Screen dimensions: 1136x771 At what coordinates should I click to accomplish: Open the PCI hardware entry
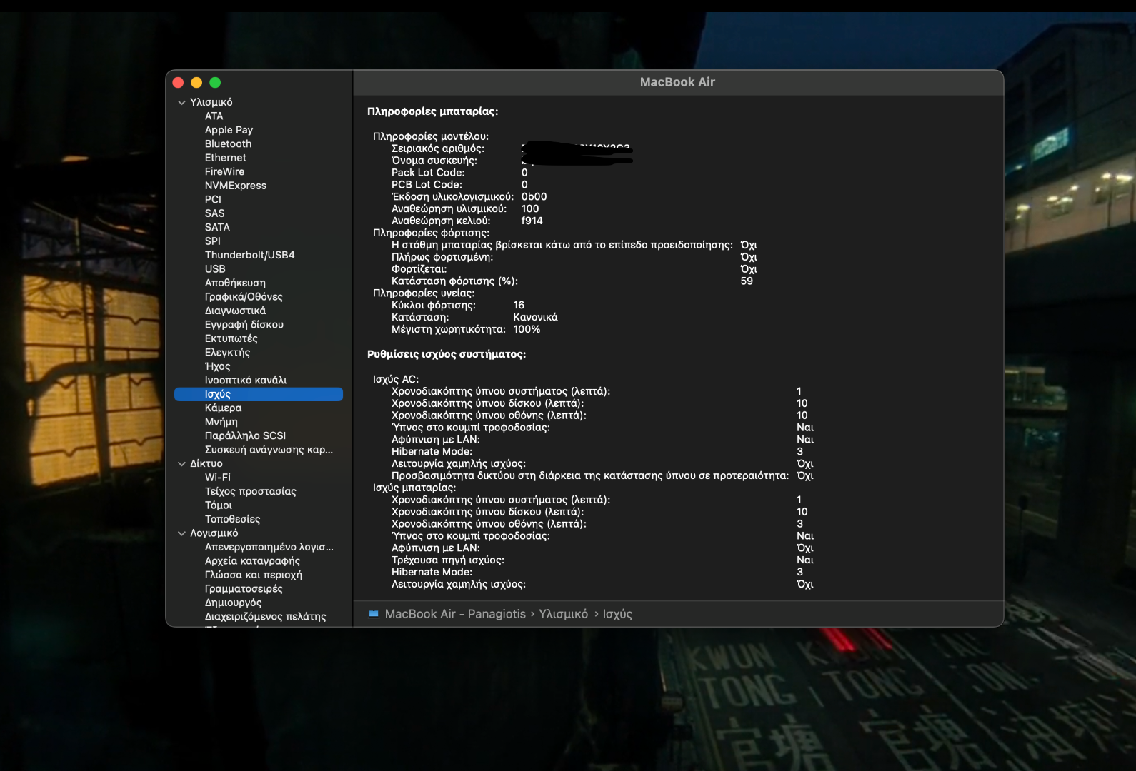point(213,199)
